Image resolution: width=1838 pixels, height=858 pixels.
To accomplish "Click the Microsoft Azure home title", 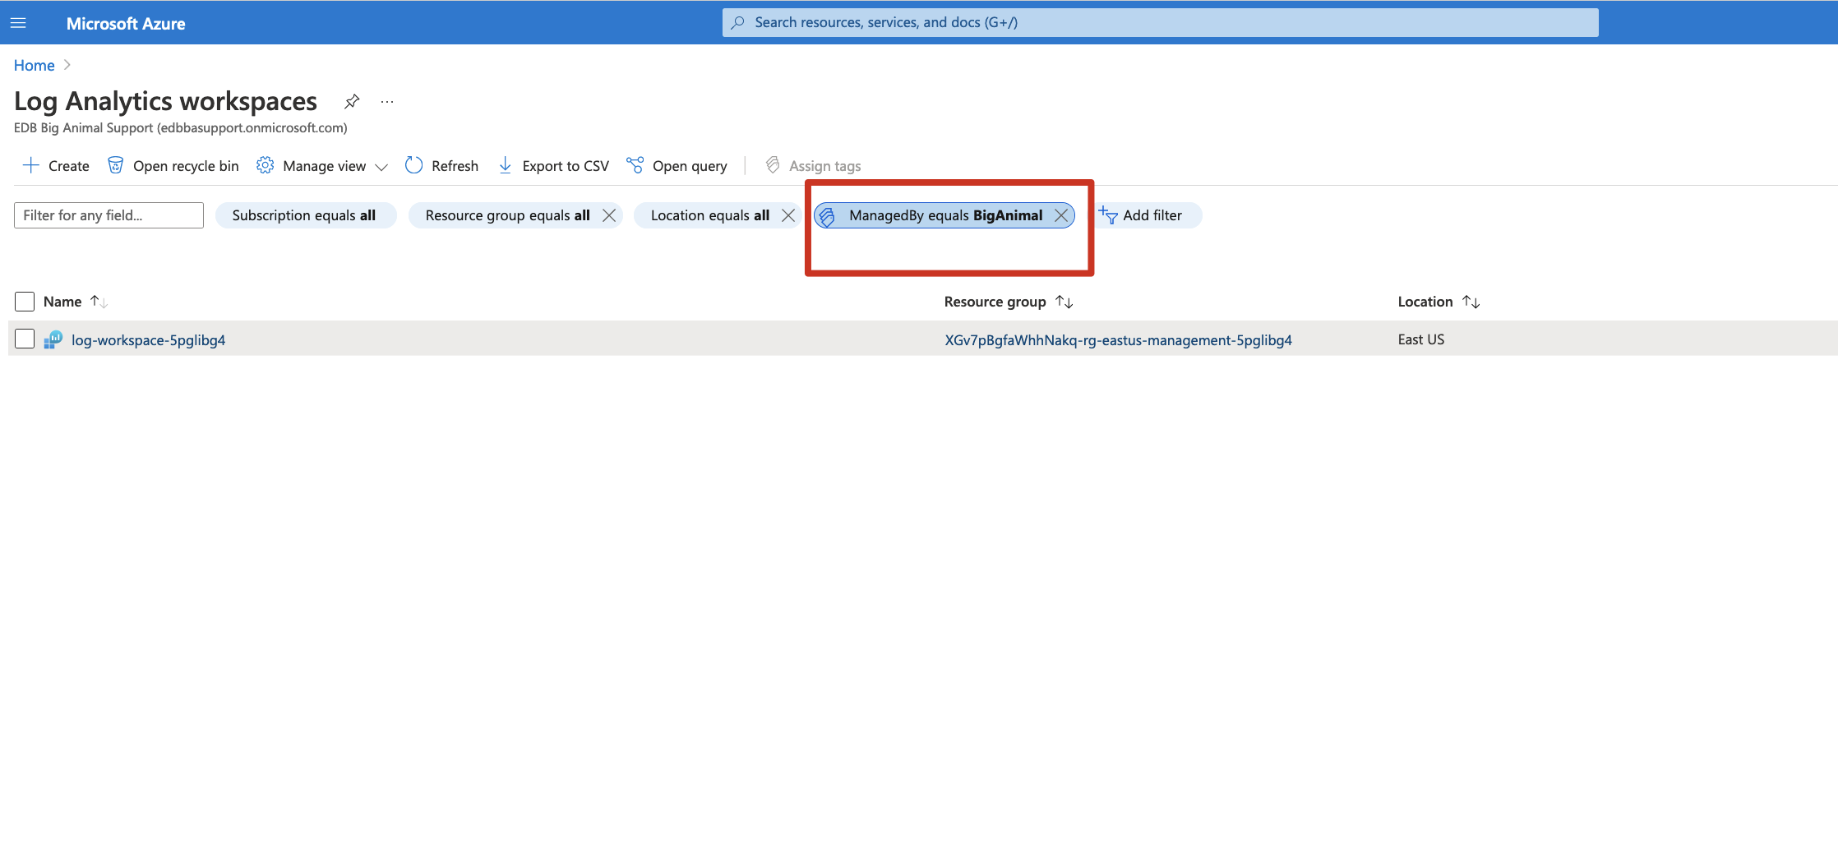I will [x=126, y=24].
